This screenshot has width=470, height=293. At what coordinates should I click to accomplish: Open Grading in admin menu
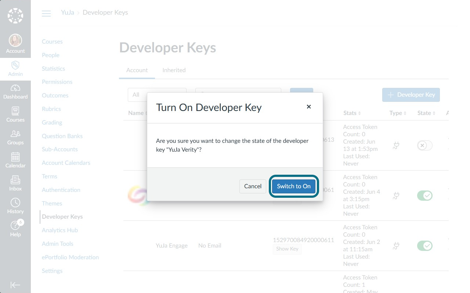pos(52,122)
